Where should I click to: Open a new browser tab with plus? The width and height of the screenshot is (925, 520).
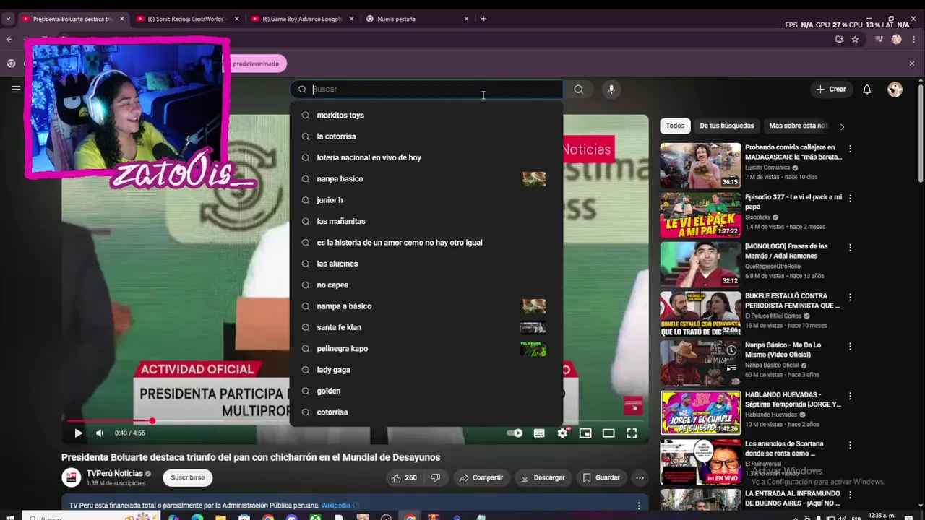[x=483, y=19]
